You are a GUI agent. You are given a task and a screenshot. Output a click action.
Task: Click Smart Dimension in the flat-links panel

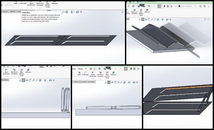pos(93,74)
